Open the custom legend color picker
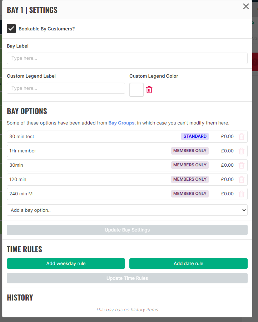The height and width of the screenshot is (322, 258). point(137,90)
